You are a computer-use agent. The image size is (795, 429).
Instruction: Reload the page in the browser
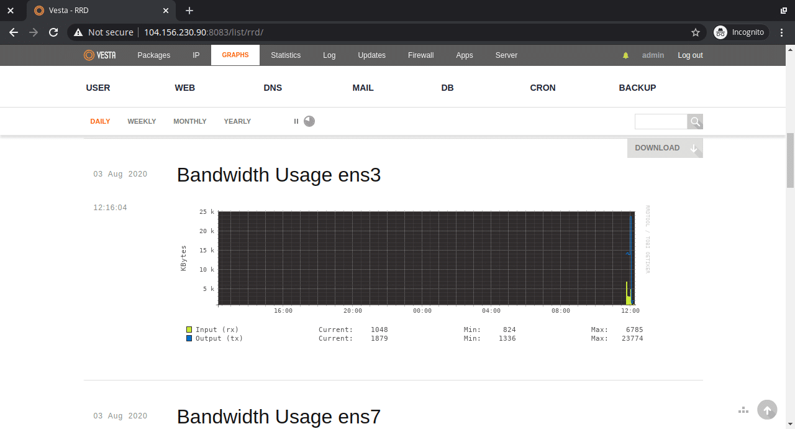point(53,32)
